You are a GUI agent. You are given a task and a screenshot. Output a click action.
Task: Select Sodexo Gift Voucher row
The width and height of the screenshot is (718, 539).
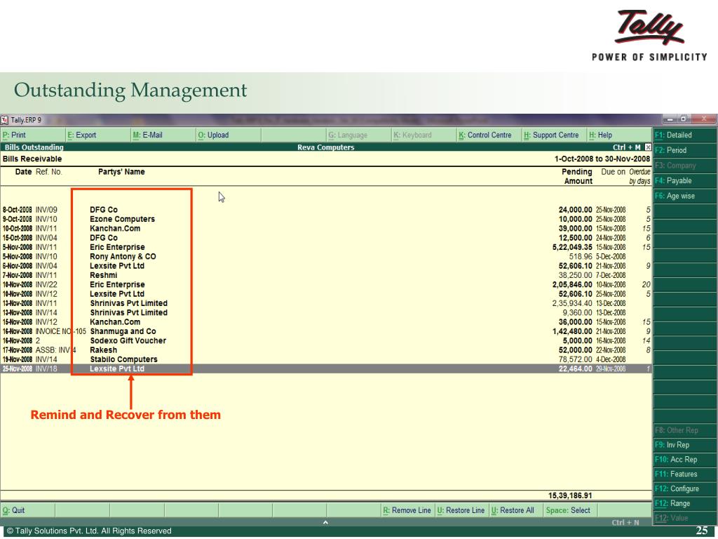pyautogui.click(x=326, y=340)
